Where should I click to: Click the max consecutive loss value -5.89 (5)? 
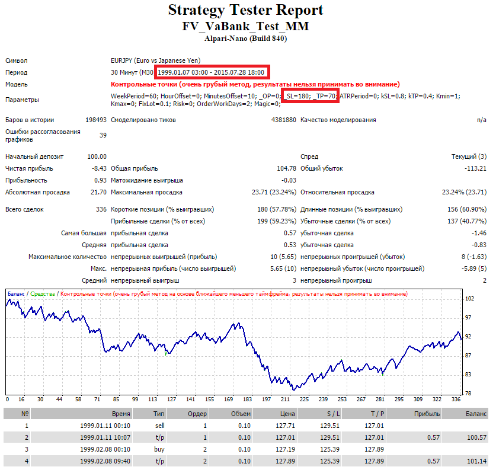[x=474, y=269]
